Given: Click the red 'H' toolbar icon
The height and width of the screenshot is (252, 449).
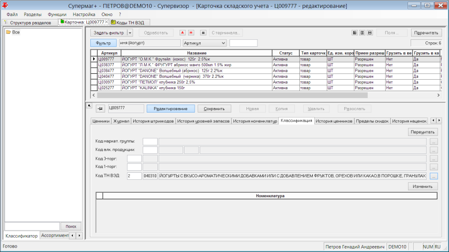Looking at the screenshot, I should coord(191,33).
